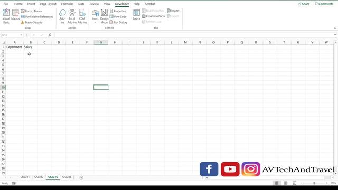Click Run Dialog
This screenshot has width=338, height=190.
[118, 22]
